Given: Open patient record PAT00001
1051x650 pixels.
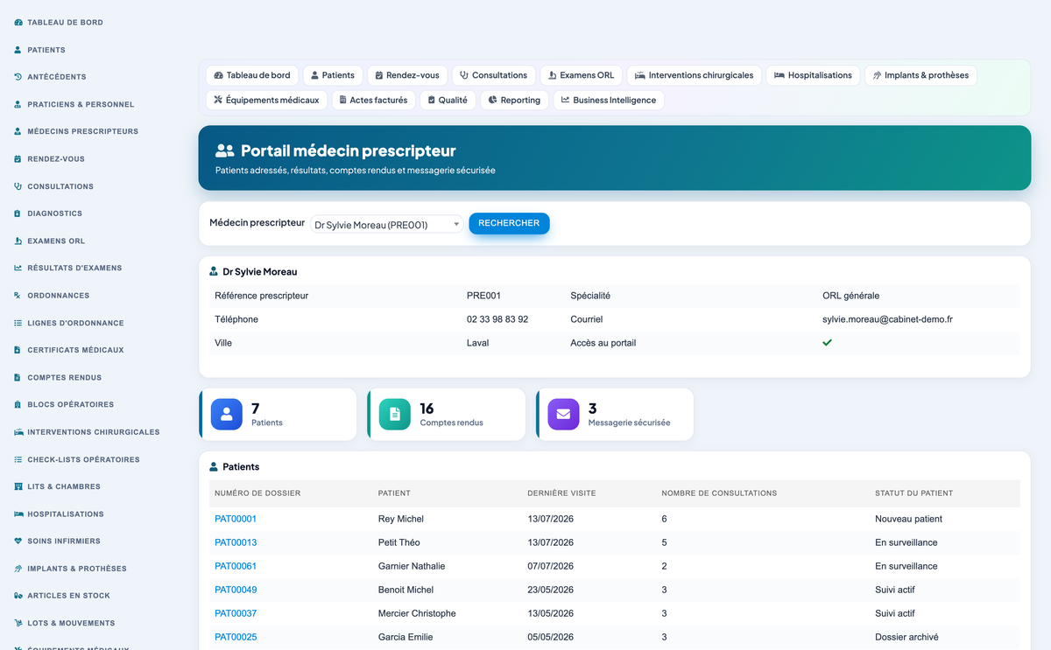Looking at the screenshot, I should 236,519.
